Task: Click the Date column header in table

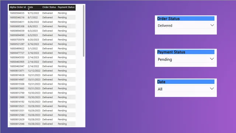Action: tap(30, 7)
